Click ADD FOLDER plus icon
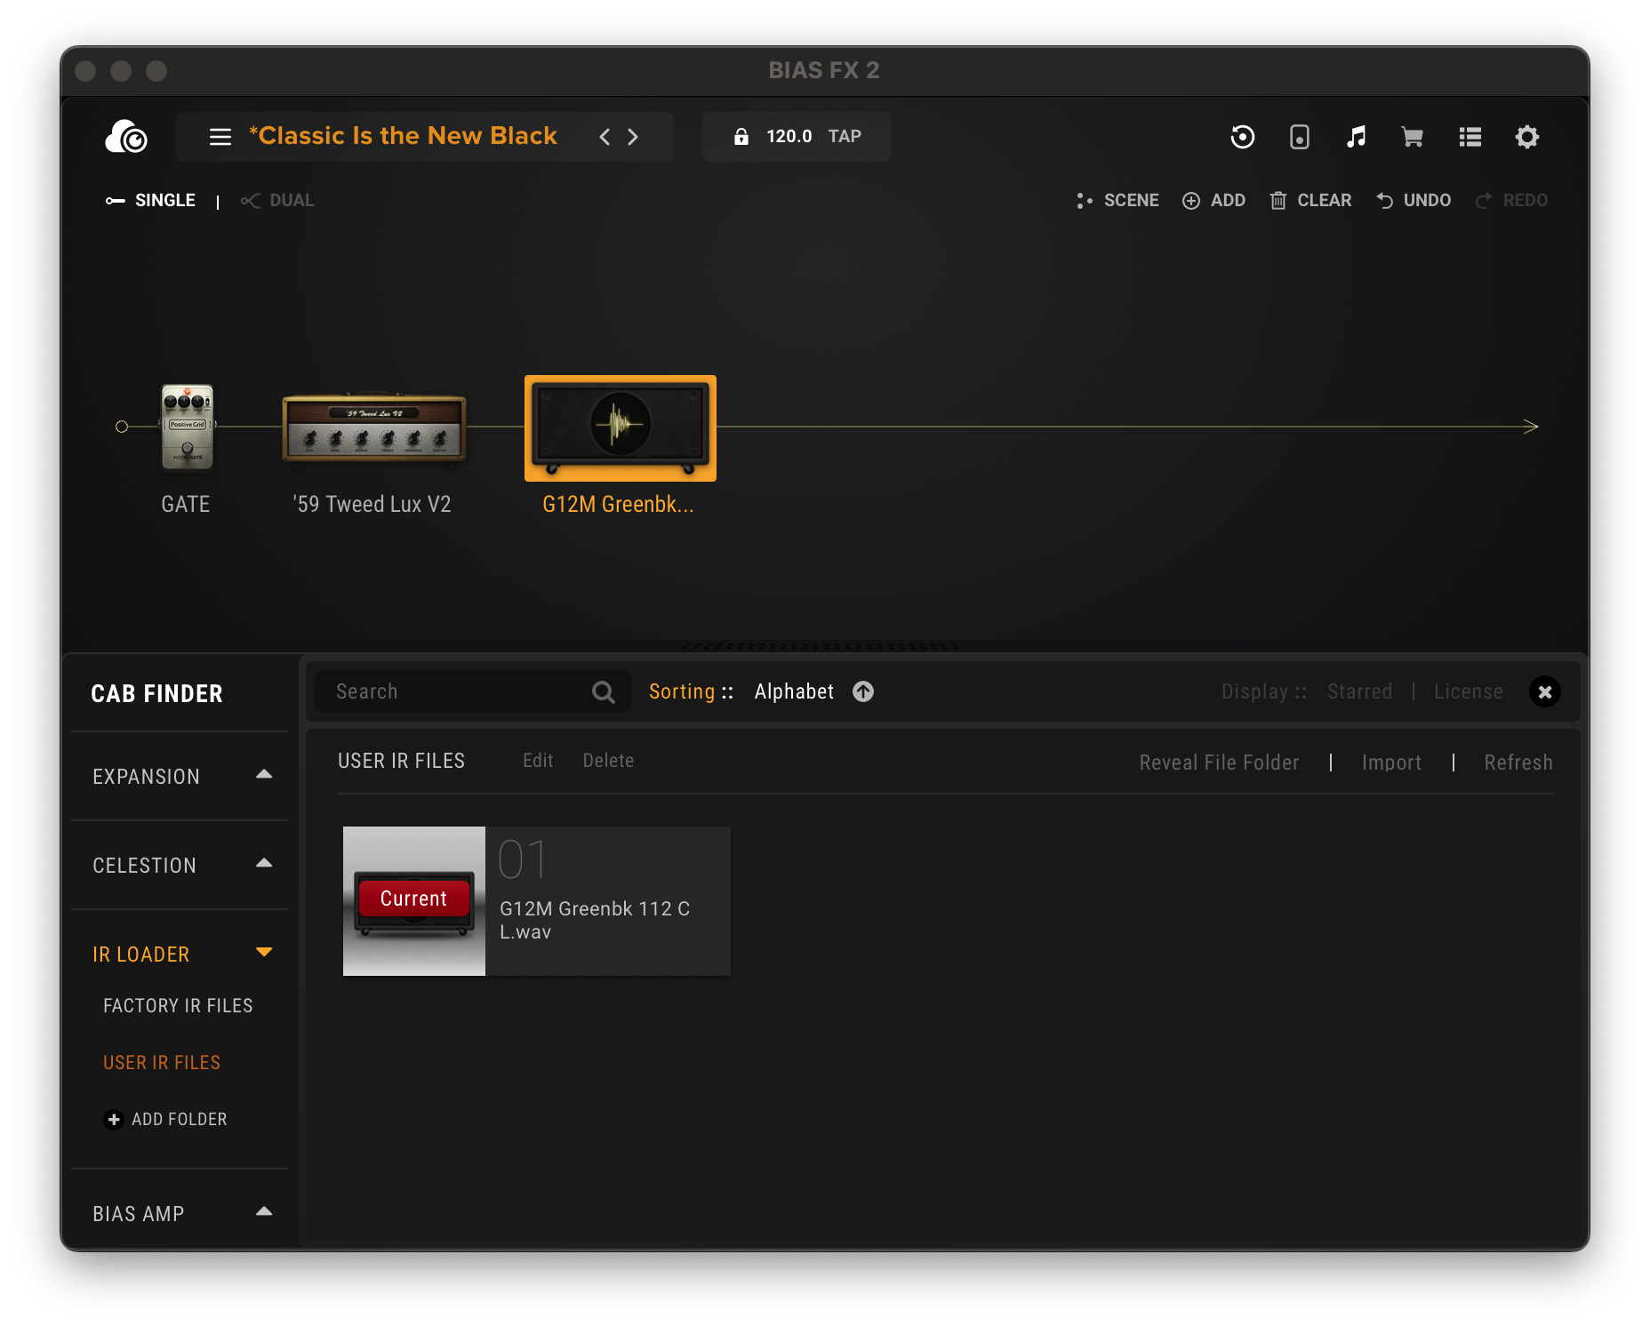Viewport: 1650px width, 1326px height. (113, 1120)
